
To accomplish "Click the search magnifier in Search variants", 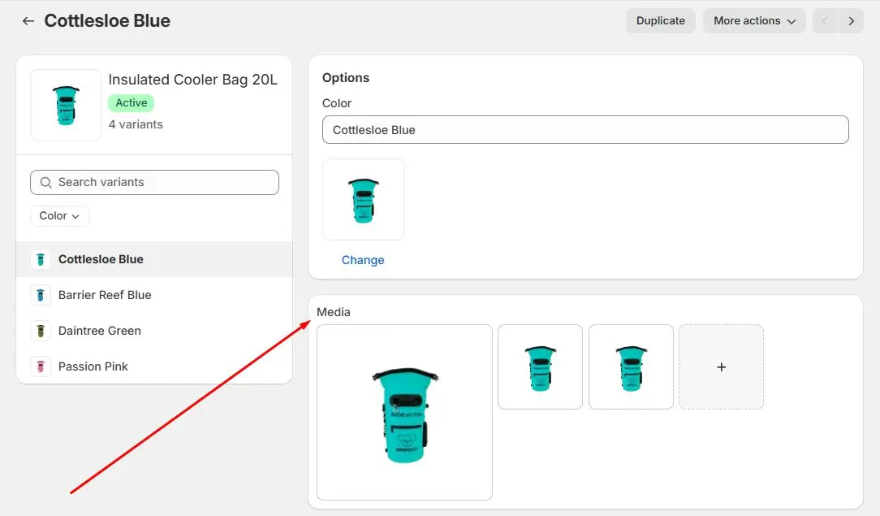I will [x=45, y=182].
